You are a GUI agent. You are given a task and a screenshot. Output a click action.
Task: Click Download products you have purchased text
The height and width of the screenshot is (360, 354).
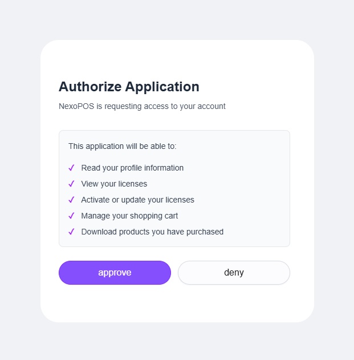(x=152, y=232)
